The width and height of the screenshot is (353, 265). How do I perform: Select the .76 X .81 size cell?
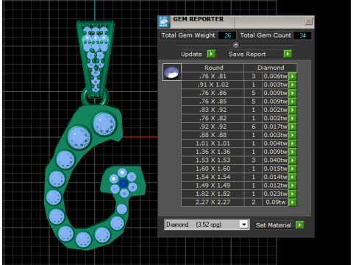tap(213, 77)
